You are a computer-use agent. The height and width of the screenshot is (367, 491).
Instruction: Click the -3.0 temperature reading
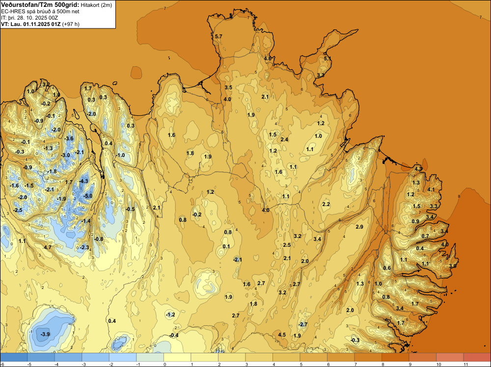[65, 155]
